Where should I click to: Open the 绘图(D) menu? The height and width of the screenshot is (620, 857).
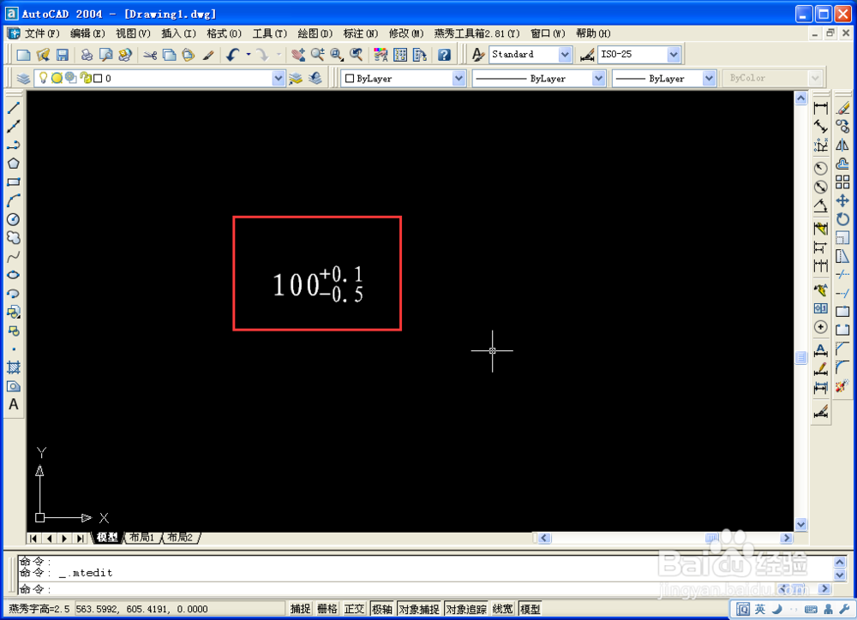tap(315, 33)
